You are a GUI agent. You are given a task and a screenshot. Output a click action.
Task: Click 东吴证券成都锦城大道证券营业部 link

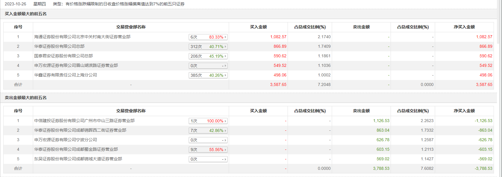[x=78, y=159]
